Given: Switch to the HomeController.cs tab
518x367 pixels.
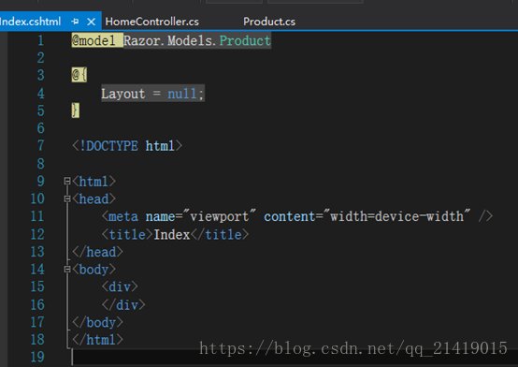Looking at the screenshot, I should click(x=152, y=22).
